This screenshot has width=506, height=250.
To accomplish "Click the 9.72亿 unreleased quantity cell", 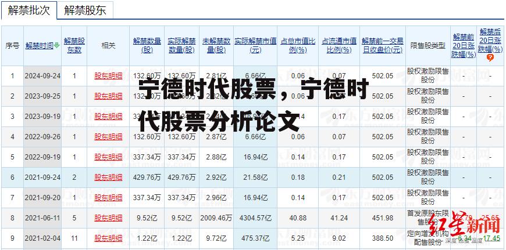I will click(216, 238).
